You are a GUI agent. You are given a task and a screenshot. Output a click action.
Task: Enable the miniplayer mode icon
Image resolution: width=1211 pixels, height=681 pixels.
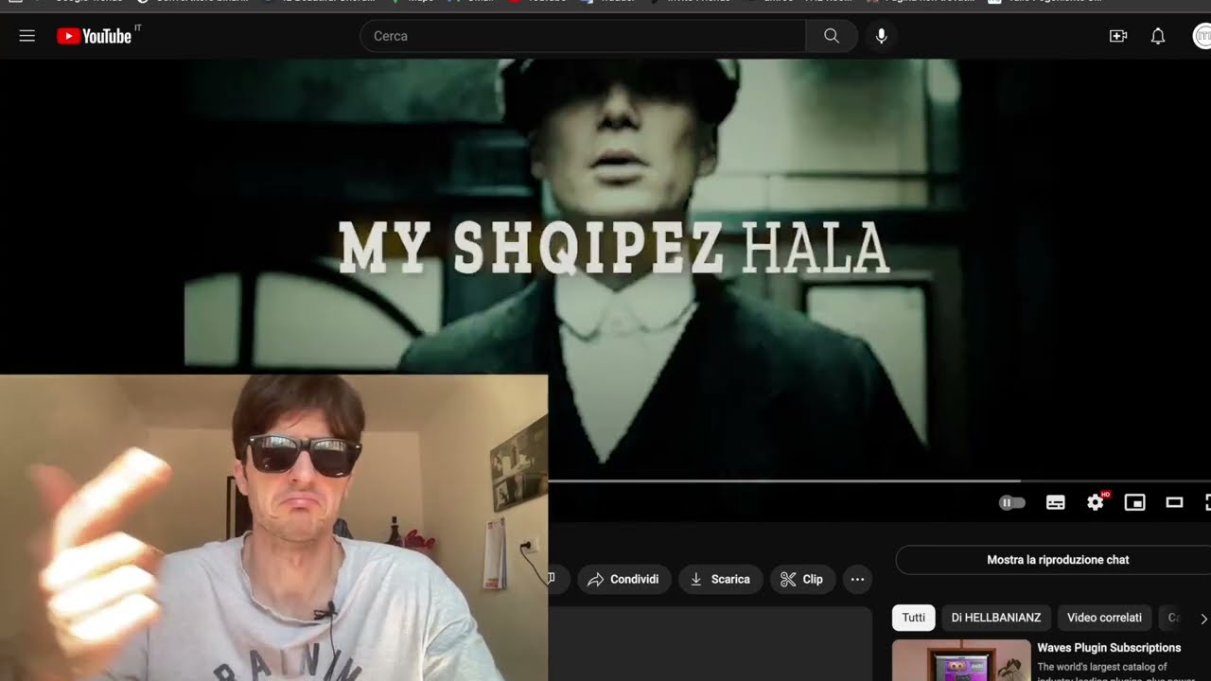tap(1134, 502)
